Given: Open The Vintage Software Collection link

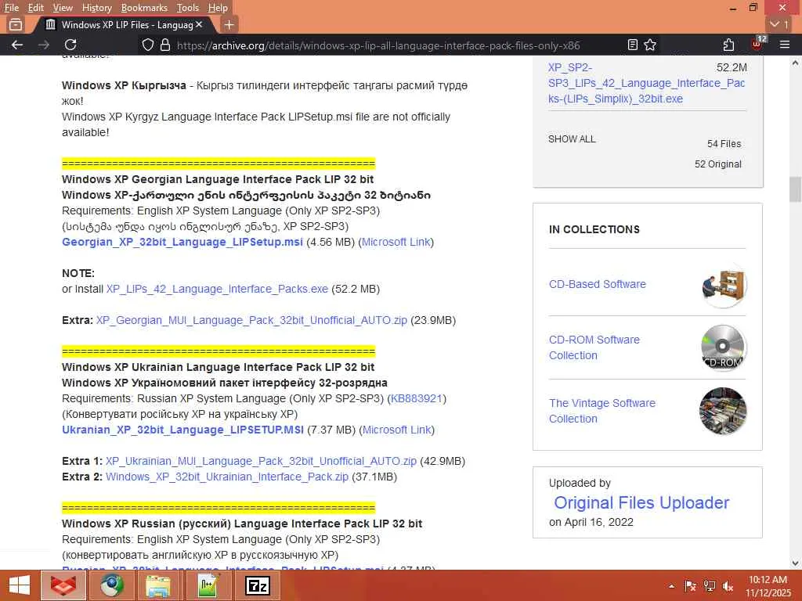Looking at the screenshot, I should click(601, 411).
